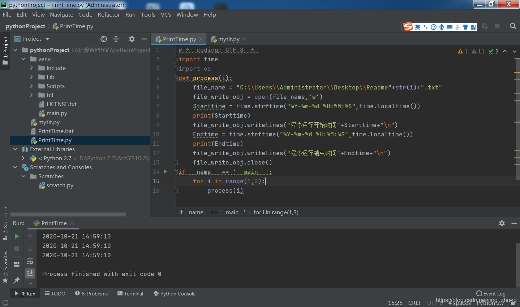Open Run panel settings gear

502,223
